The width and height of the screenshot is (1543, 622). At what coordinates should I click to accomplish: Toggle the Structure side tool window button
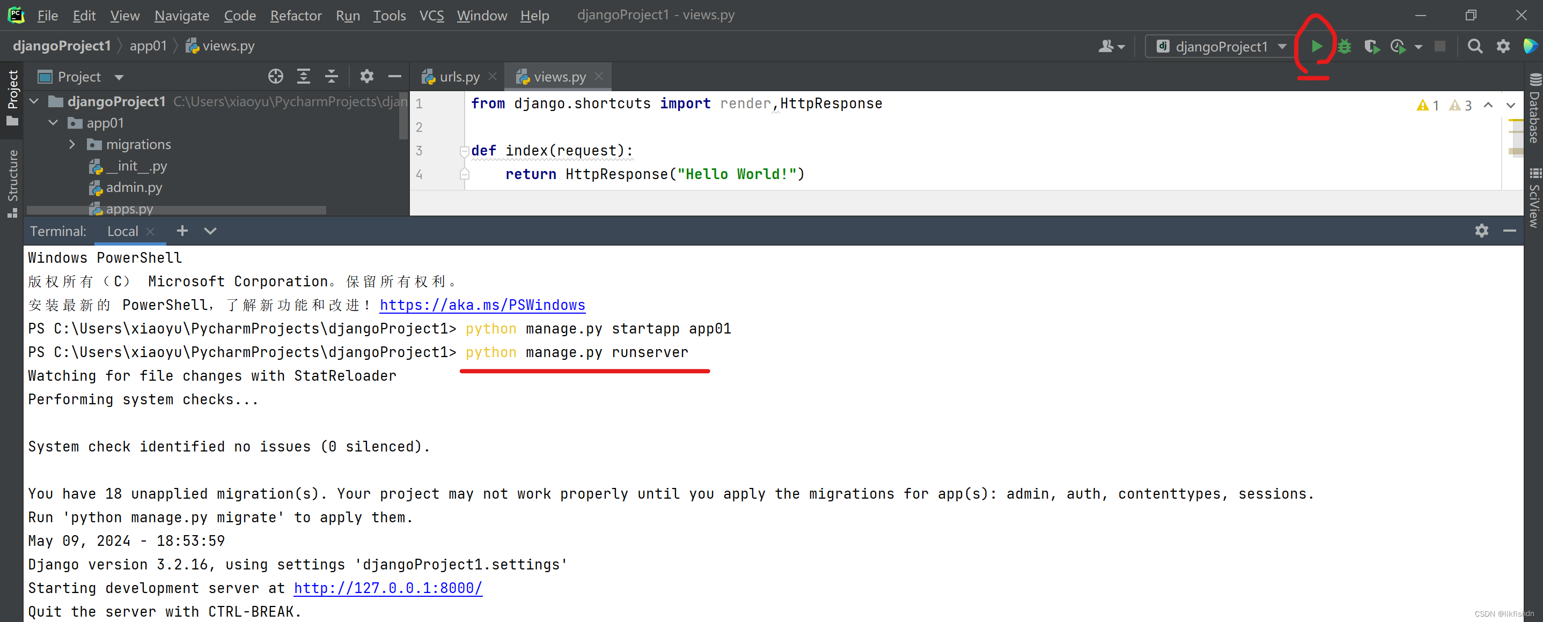(12, 183)
